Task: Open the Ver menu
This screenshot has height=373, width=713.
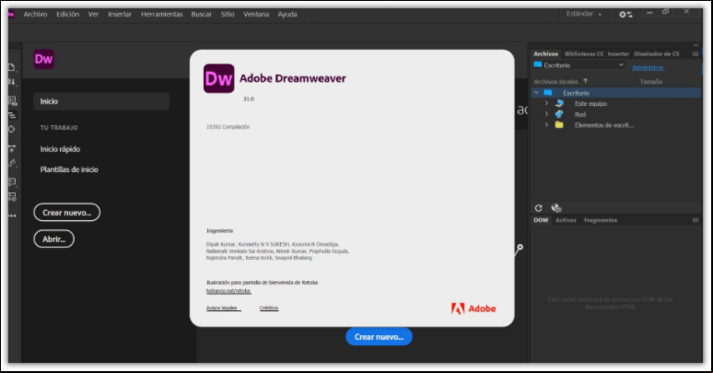Action: click(93, 14)
